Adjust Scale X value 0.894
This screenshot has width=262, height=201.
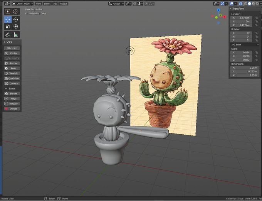click(241, 52)
